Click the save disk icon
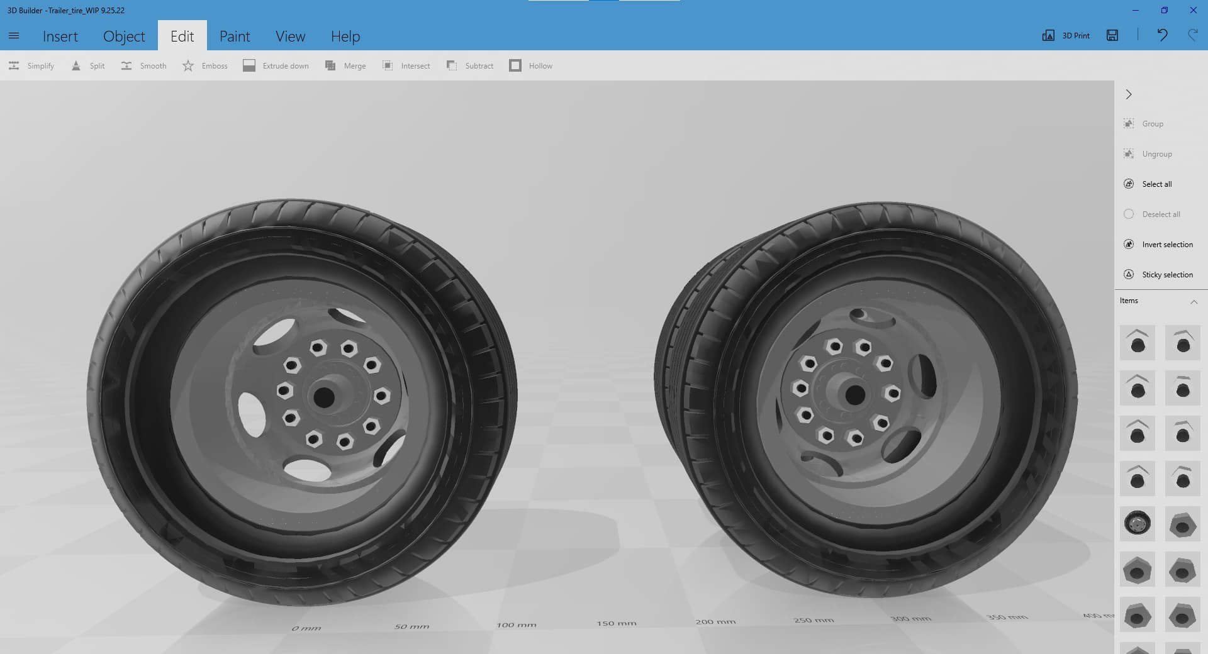Screen dimensions: 1208x654 [x=1112, y=35]
